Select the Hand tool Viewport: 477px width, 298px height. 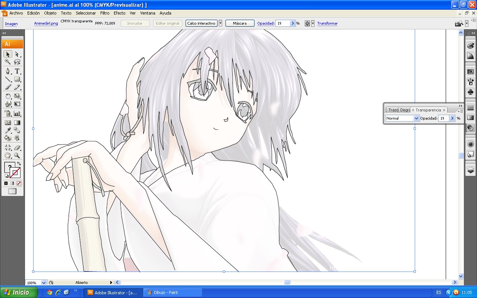8,155
